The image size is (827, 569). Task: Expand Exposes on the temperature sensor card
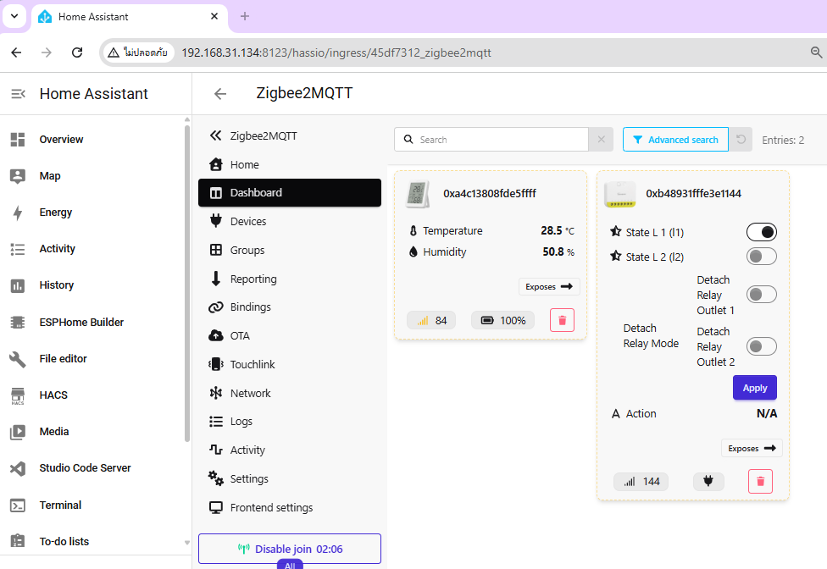tap(549, 287)
